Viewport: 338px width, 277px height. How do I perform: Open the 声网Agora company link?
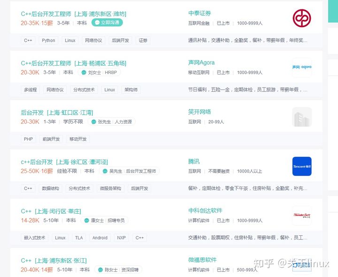pyautogui.click(x=201, y=63)
